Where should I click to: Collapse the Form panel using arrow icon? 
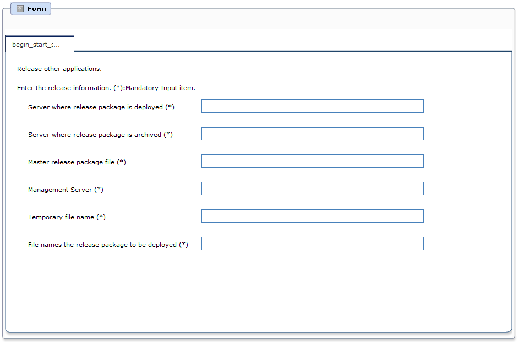click(20, 9)
